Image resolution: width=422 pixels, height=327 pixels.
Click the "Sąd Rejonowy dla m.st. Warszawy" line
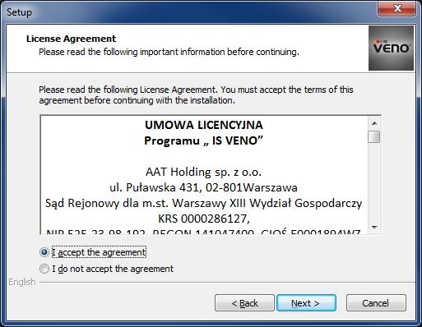[203, 203]
